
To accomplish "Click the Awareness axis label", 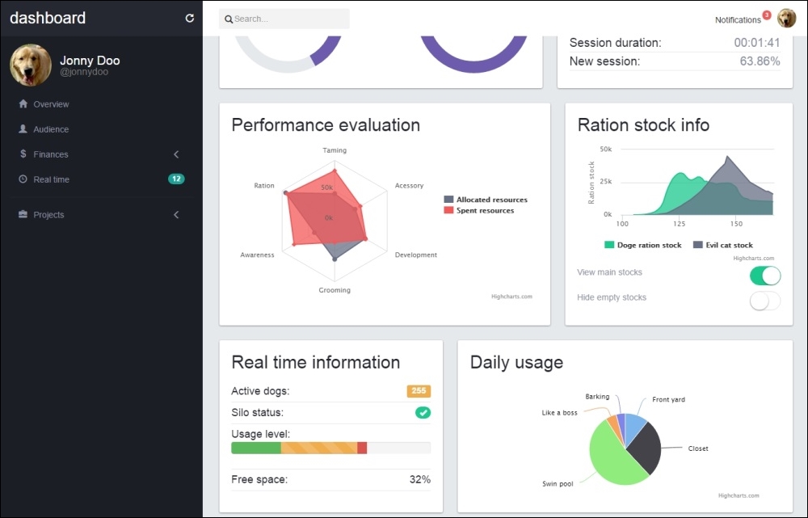I will 257,255.
